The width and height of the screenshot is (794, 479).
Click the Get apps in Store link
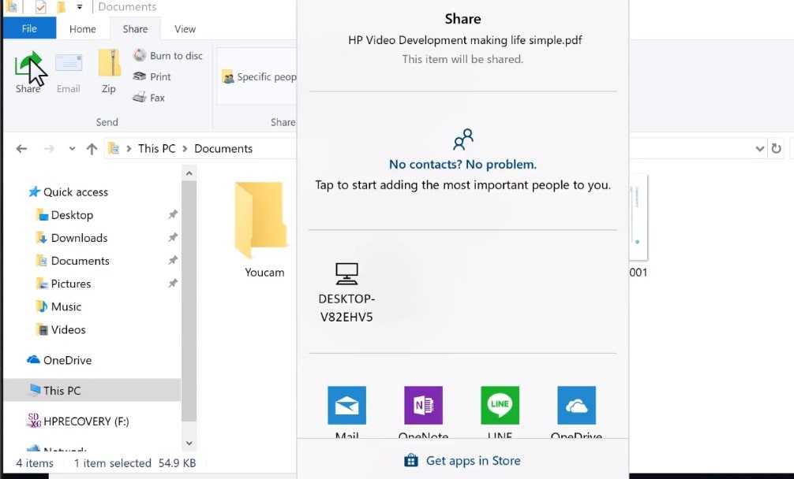tap(463, 460)
